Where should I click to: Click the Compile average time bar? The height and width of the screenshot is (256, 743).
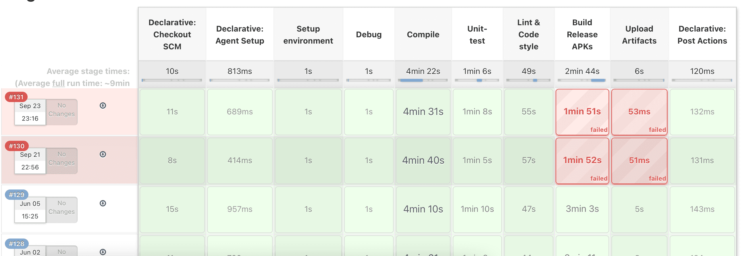(x=423, y=80)
